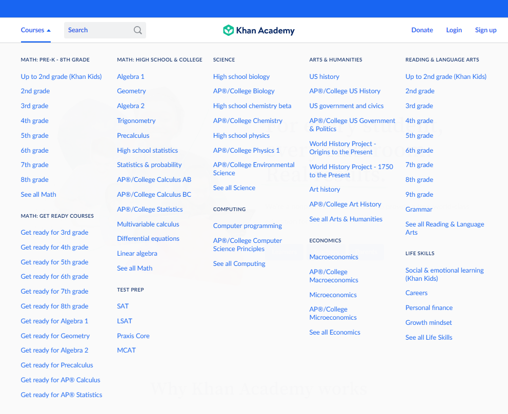Open Social & emotional learning (Khan Kids)
The width and height of the screenshot is (508, 414).
click(444, 275)
